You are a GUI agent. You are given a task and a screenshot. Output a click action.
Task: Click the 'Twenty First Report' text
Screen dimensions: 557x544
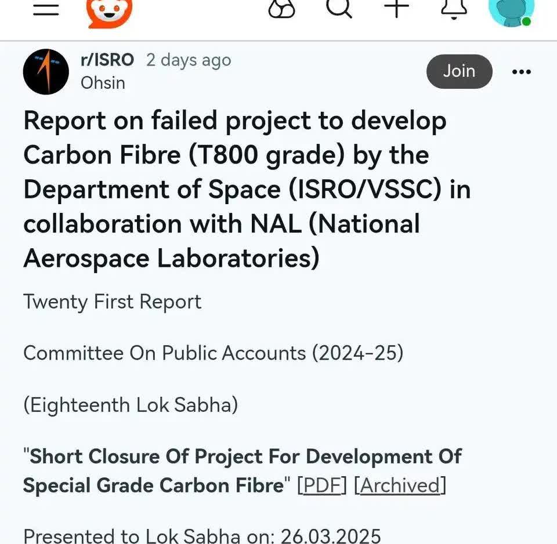[x=113, y=302]
